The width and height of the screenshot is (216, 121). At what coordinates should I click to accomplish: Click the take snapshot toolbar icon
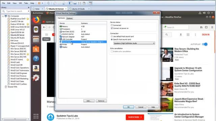tap(55, 3)
